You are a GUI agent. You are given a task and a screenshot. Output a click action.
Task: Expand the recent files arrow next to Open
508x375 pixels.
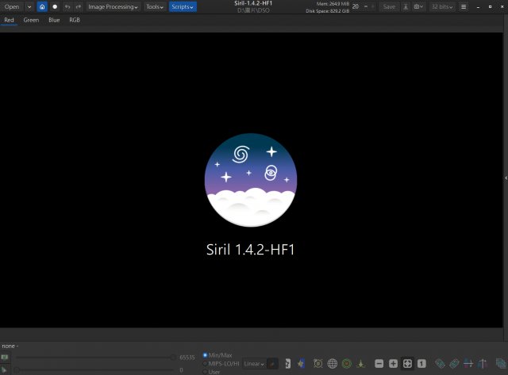click(x=29, y=6)
